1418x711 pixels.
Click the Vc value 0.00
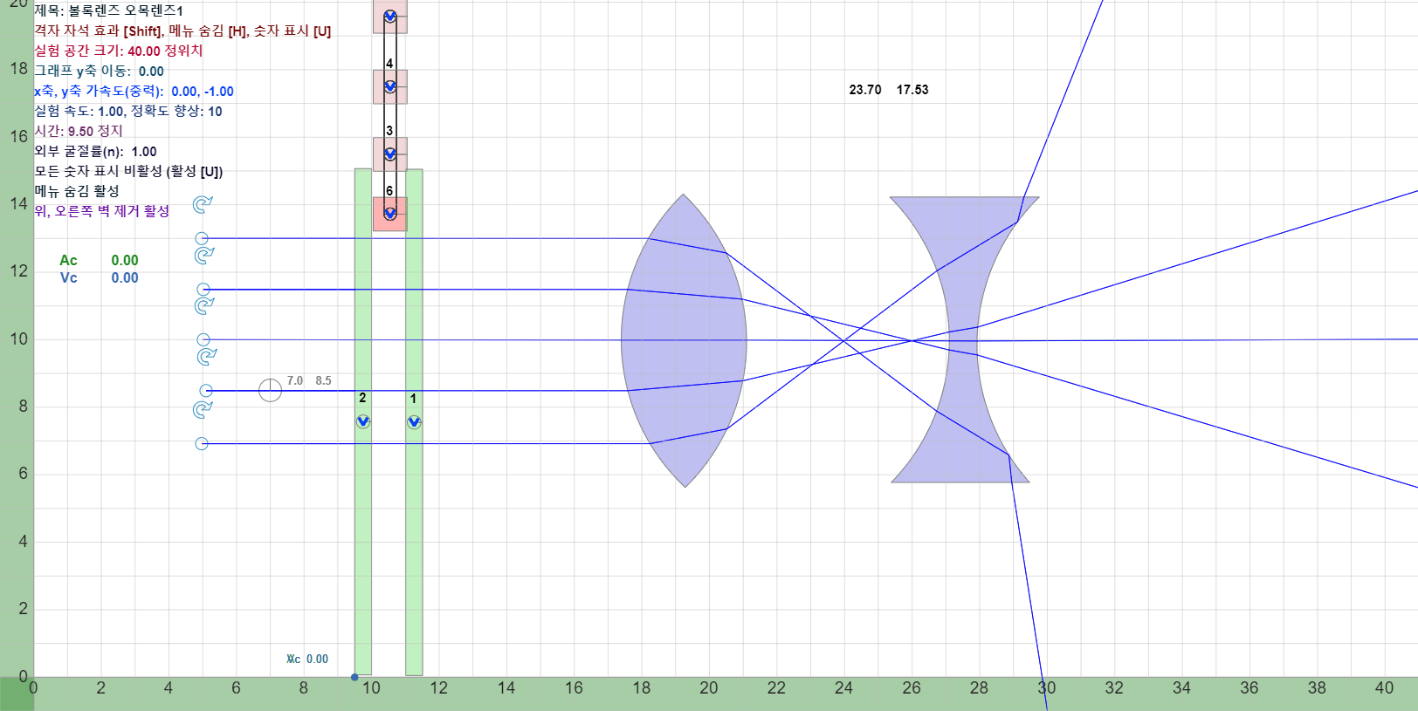pos(125,277)
